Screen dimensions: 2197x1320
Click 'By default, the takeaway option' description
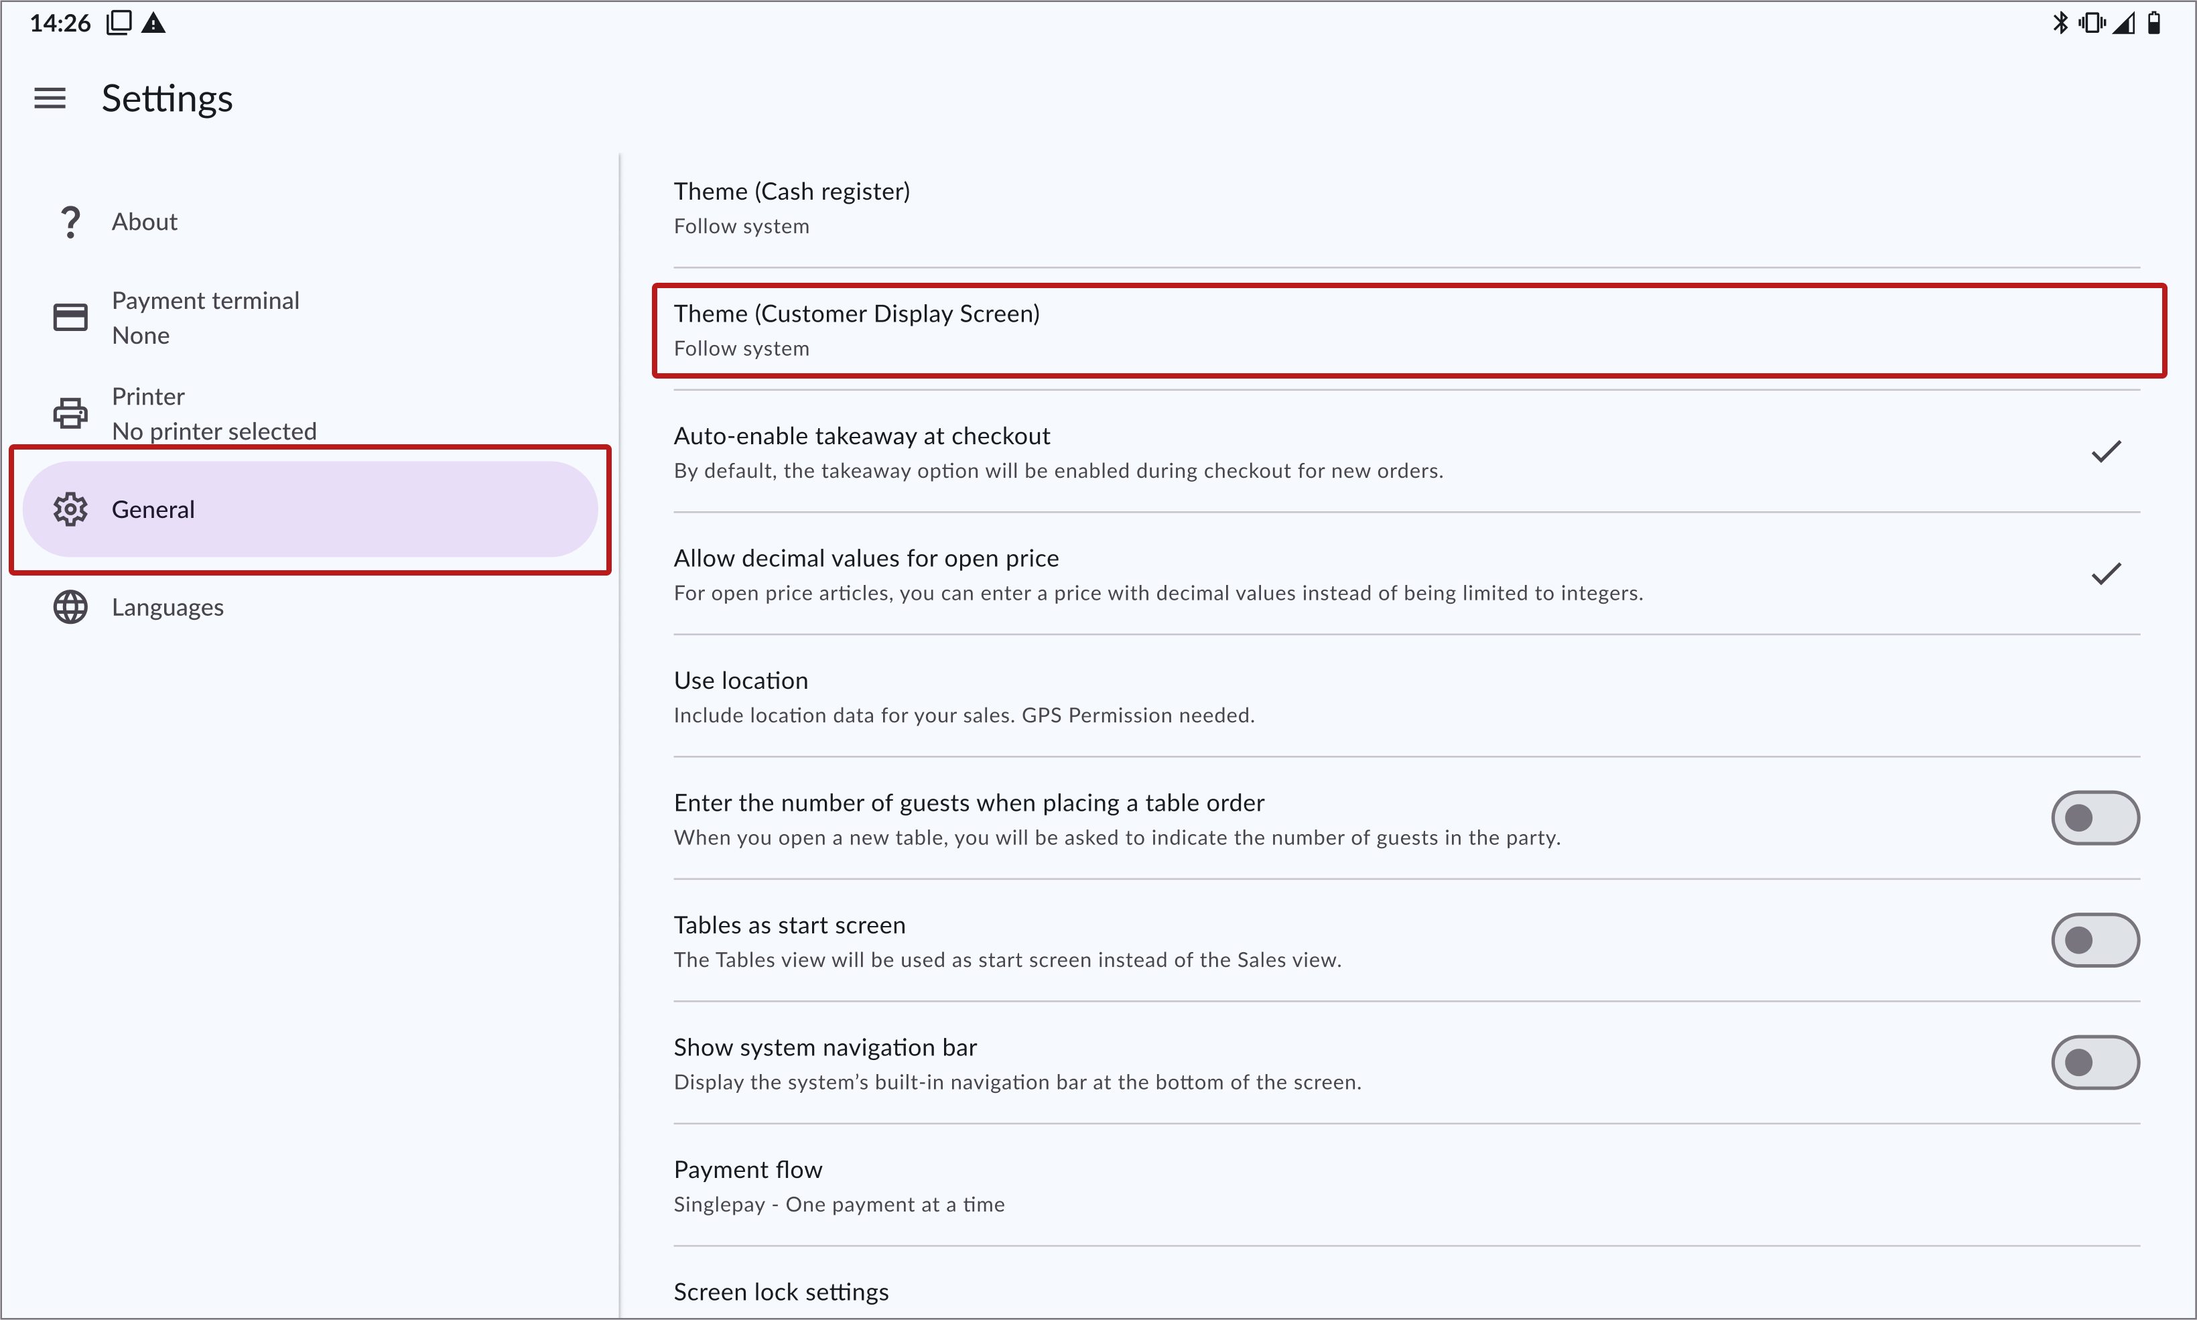pos(1059,470)
